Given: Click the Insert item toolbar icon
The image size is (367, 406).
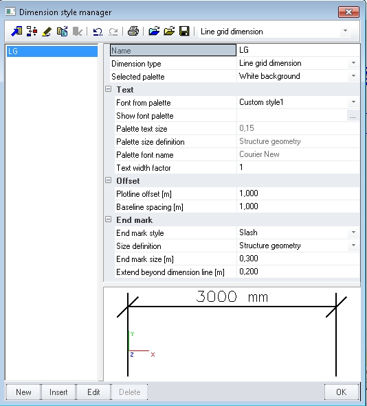Looking at the screenshot, I should (x=32, y=32).
